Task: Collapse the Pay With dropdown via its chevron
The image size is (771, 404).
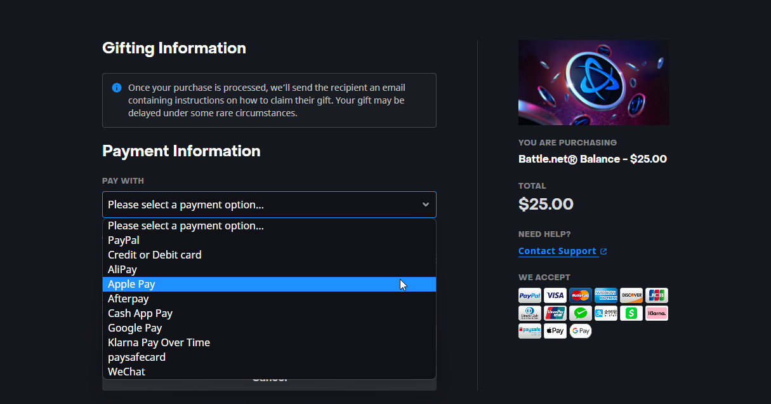Action: coord(425,205)
